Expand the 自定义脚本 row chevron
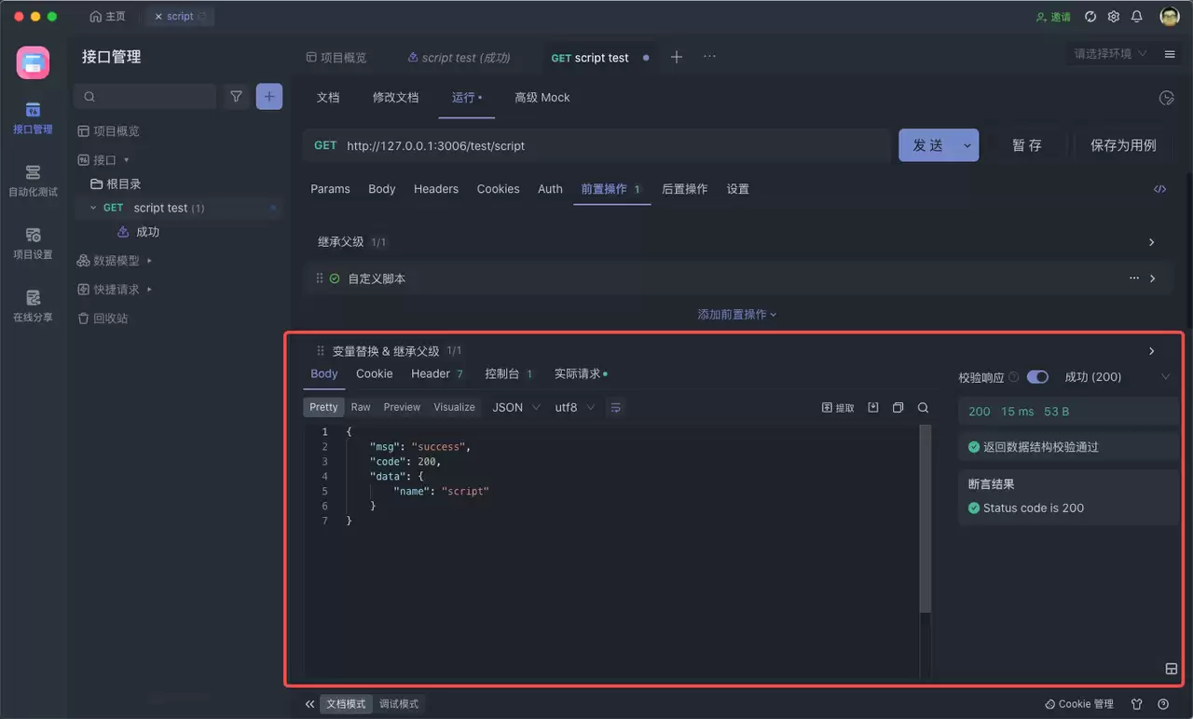Viewport: 1193px width, 719px height. pos(1153,278)
